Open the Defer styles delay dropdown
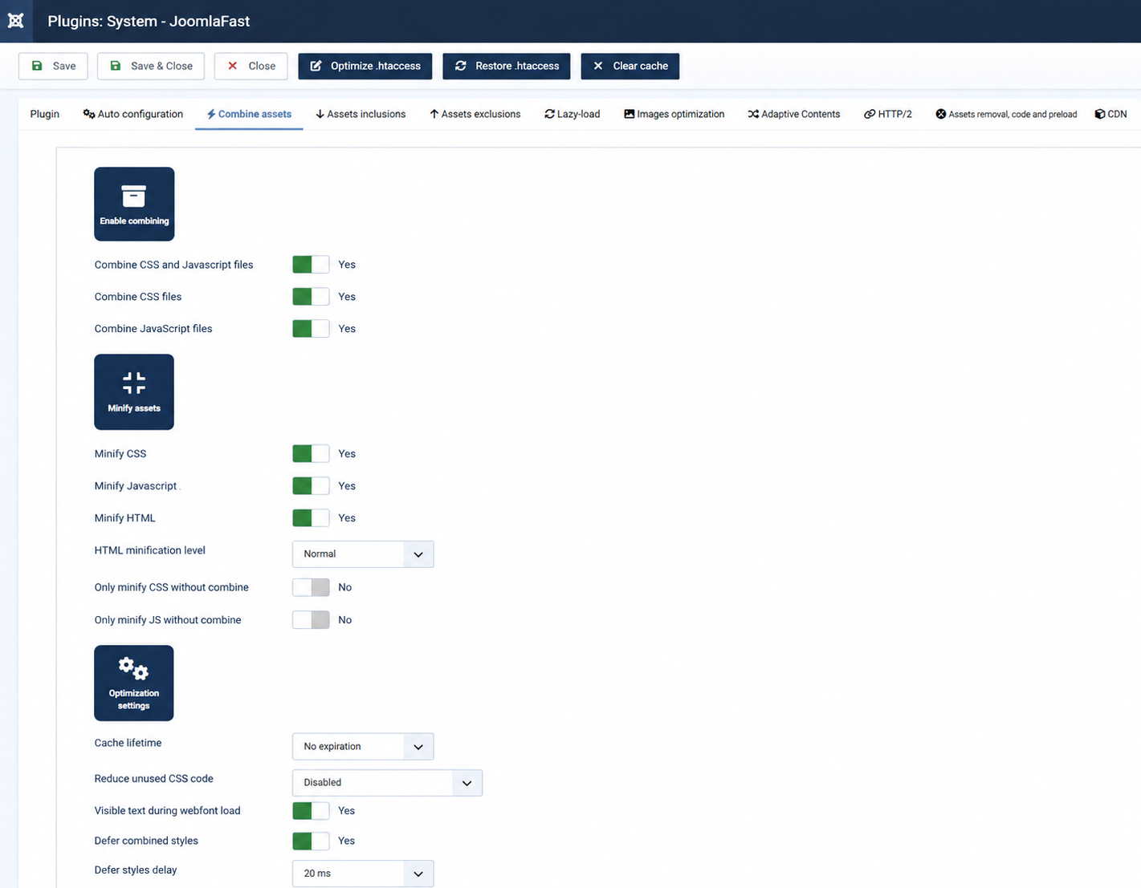The image size is (1141, 888). coord(363,874)
